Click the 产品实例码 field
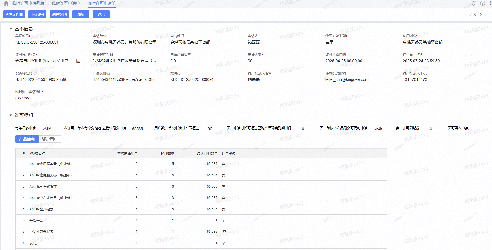 pyautogui.click(x=125, y=79)
